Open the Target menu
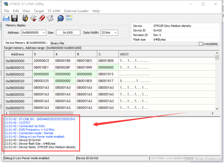224x163 pixels. [39, 11]
